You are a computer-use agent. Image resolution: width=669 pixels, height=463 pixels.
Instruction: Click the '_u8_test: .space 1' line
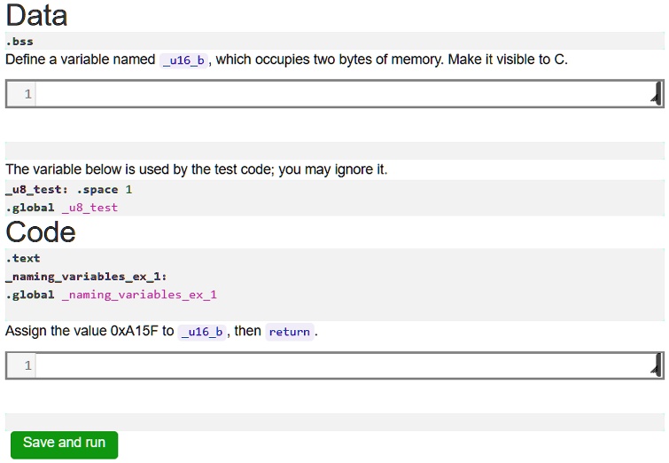point(69,189)
